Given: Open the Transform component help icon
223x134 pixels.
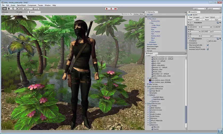Looking at the screenshot, I should (218, 23).
